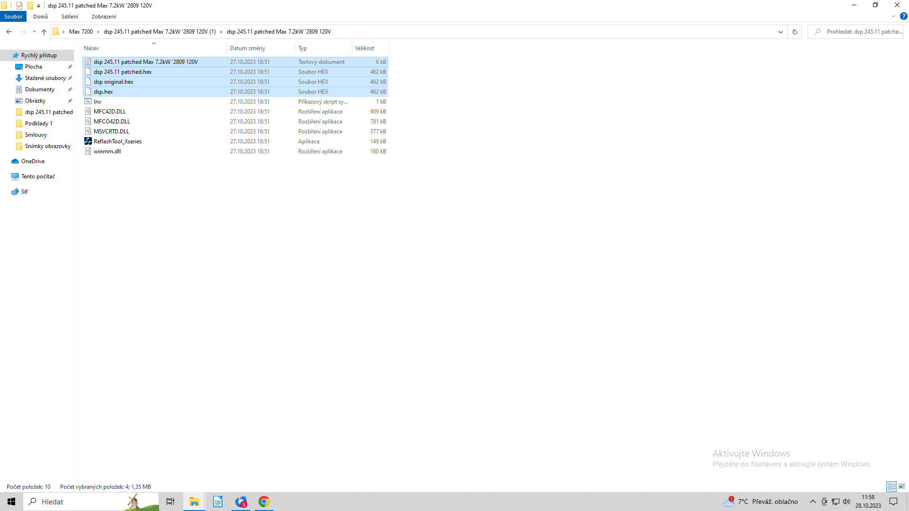Open Chrome from the taskbar
Viewport: 909px width, 511px height.
point(264,502)
